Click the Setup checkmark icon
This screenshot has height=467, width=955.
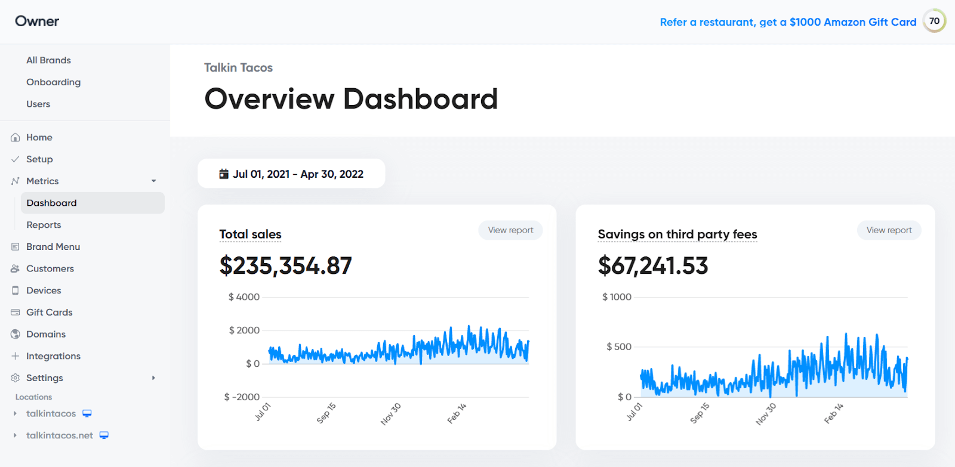[16, 159]
